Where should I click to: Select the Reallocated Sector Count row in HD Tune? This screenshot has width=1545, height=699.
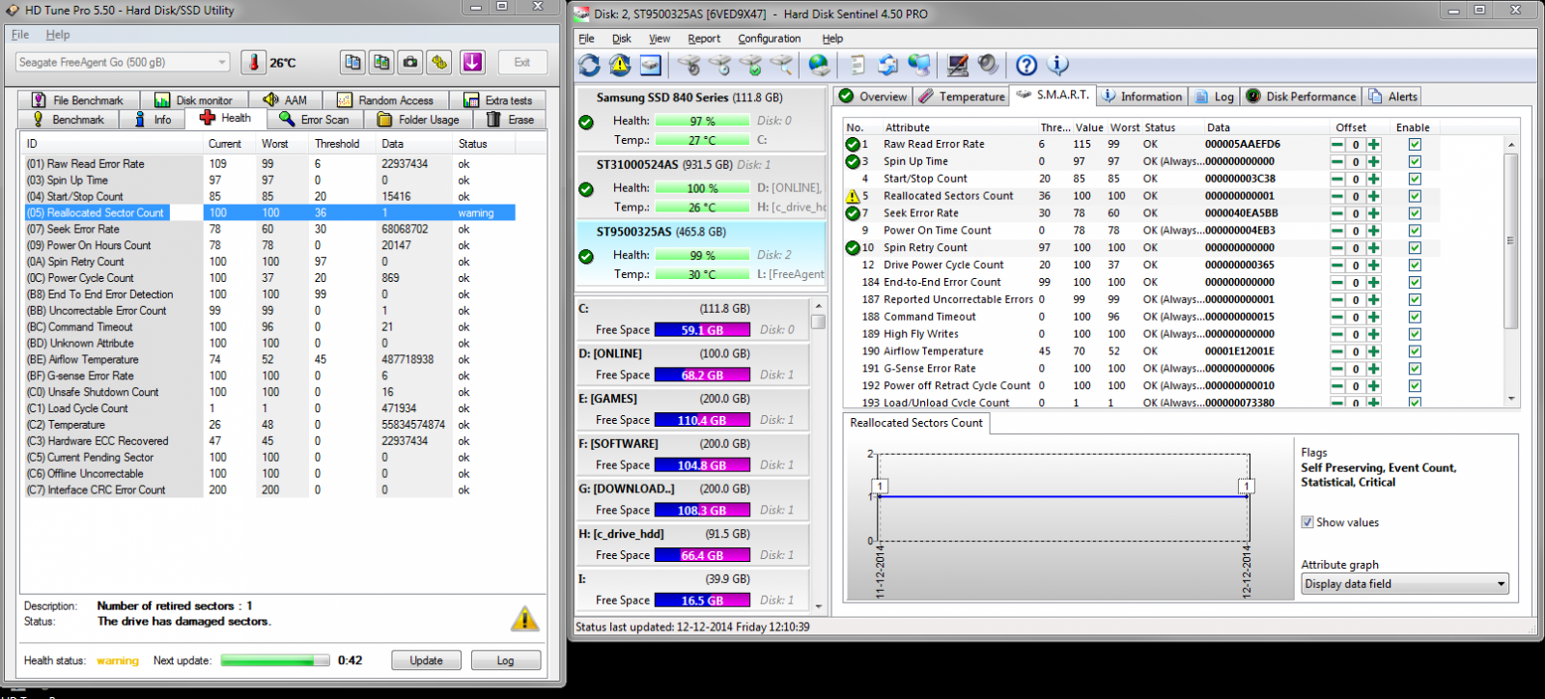tap(269, 212)
